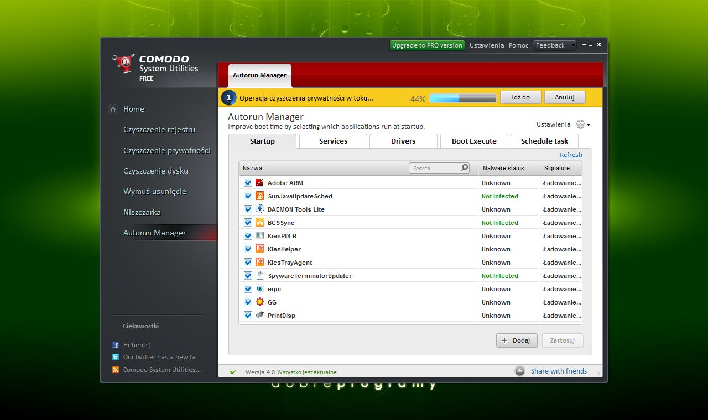The image size is (708, 420).
Task: Click the Facebook icon under Ciekawostki
Action: pos(116,345)
